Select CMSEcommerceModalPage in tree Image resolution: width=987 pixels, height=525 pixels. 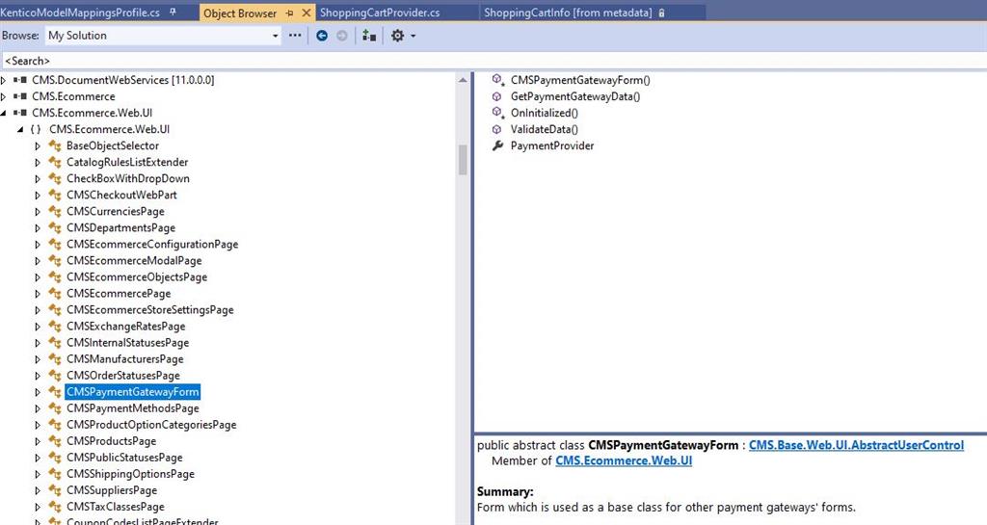(134, 260)
